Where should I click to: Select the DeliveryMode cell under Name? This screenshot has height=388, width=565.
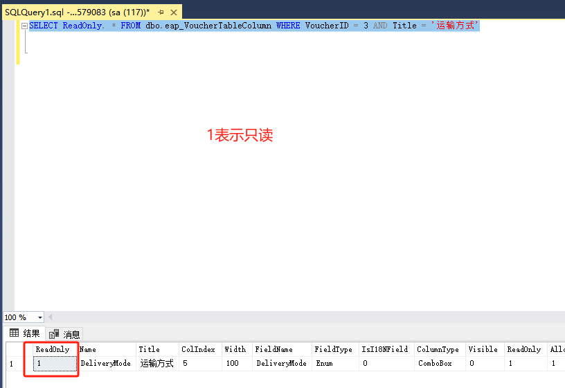coord(107,364)
